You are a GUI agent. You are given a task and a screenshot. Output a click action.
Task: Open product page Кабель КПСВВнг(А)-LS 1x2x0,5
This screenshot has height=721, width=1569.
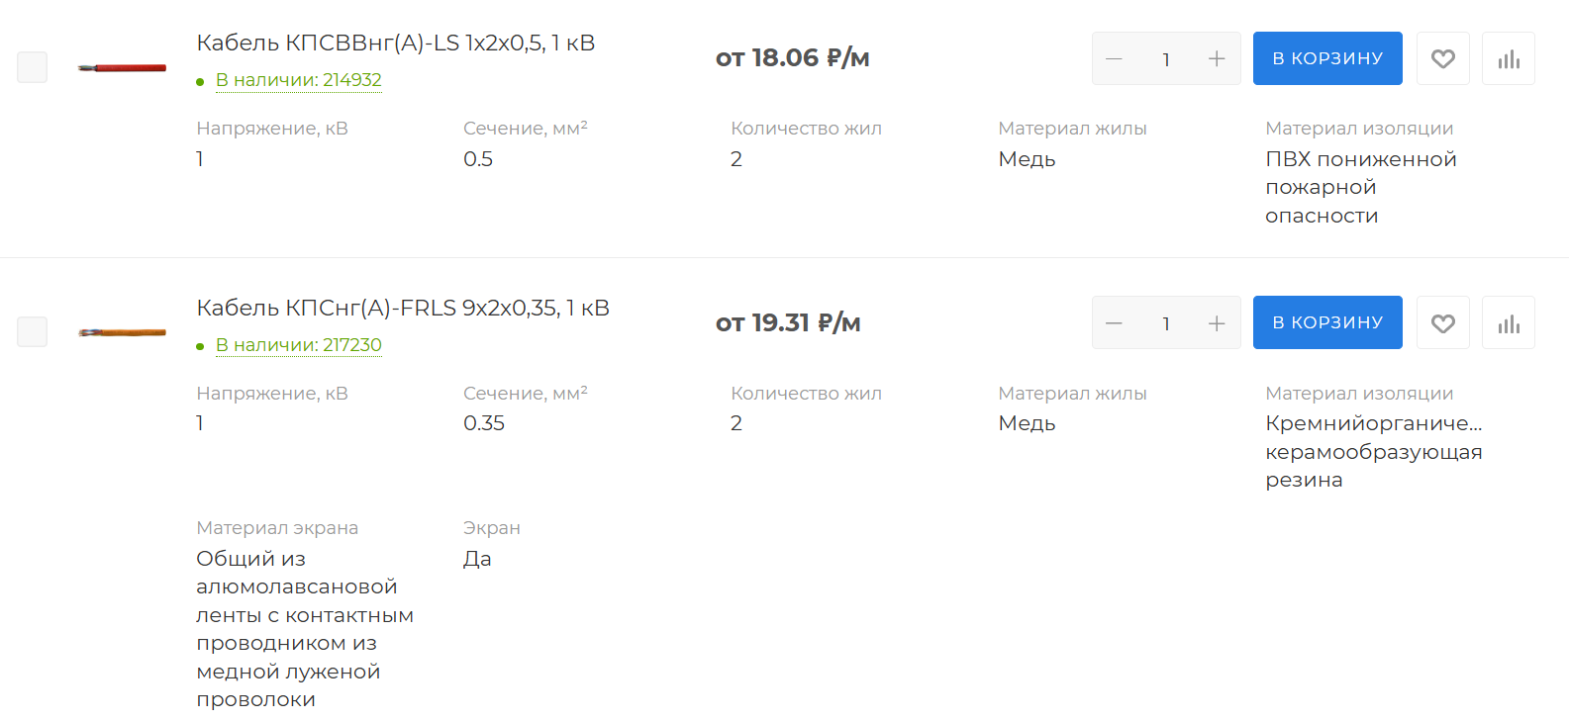point(395,43)
